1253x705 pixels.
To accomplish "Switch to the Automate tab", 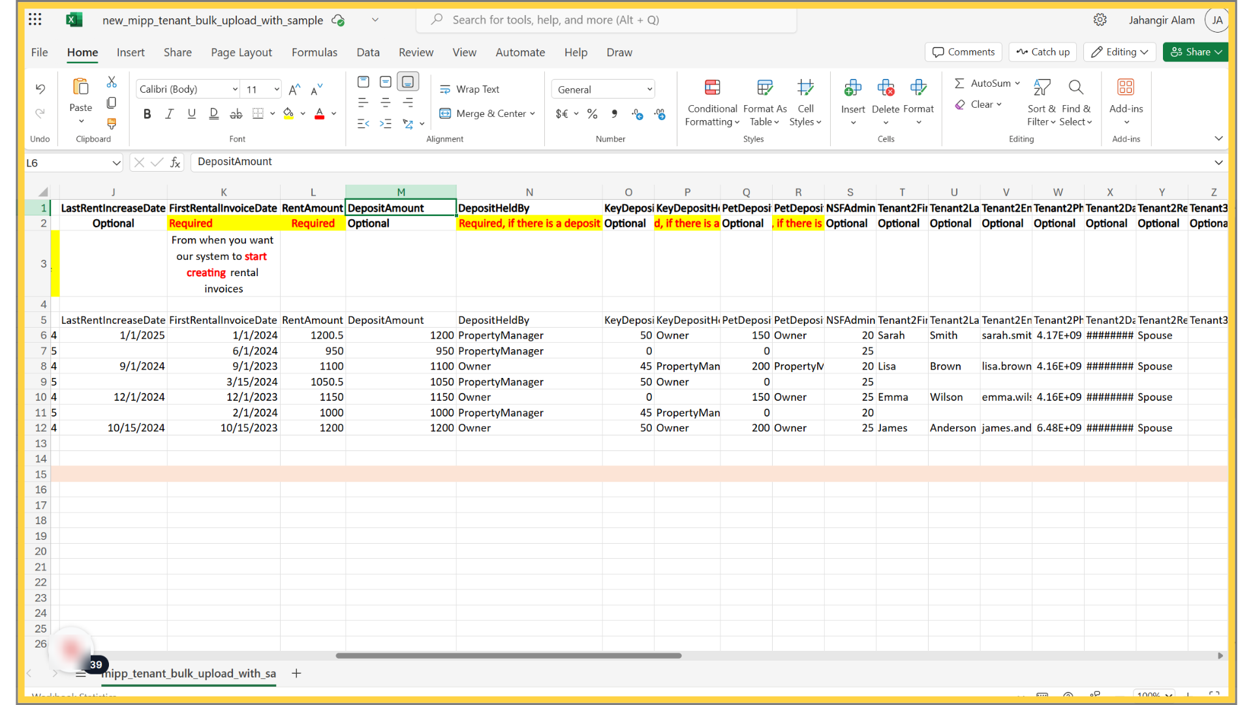I will [520, 52].
